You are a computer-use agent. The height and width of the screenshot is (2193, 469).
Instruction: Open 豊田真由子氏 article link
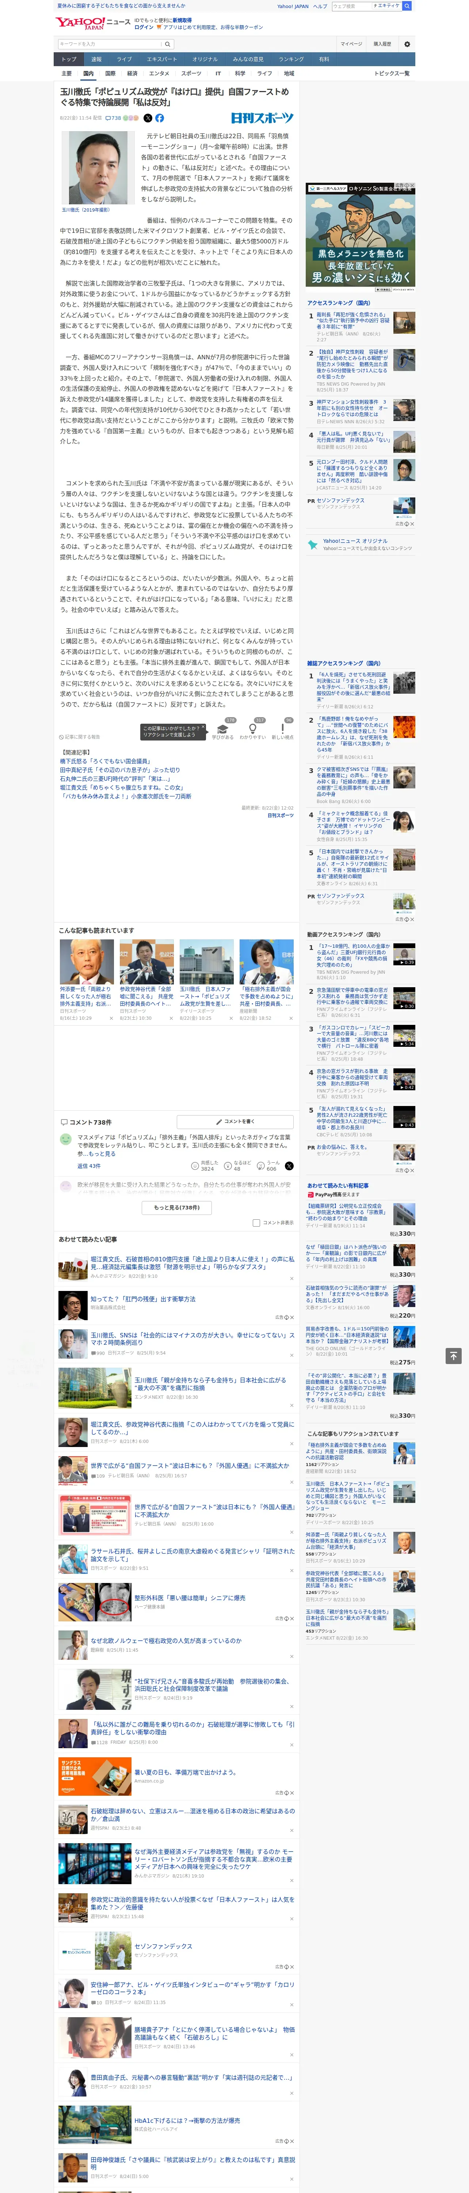pyautogui.click(x=191, y=2078)
